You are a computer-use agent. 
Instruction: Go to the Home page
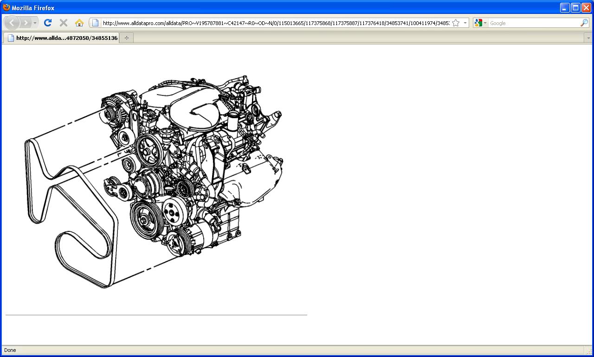click(x=79, y=23)
